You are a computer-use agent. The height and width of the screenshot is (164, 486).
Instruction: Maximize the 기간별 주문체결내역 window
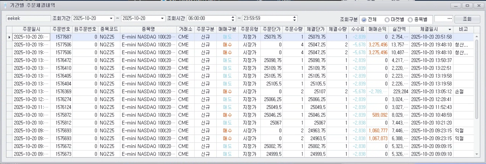(467, 6)
